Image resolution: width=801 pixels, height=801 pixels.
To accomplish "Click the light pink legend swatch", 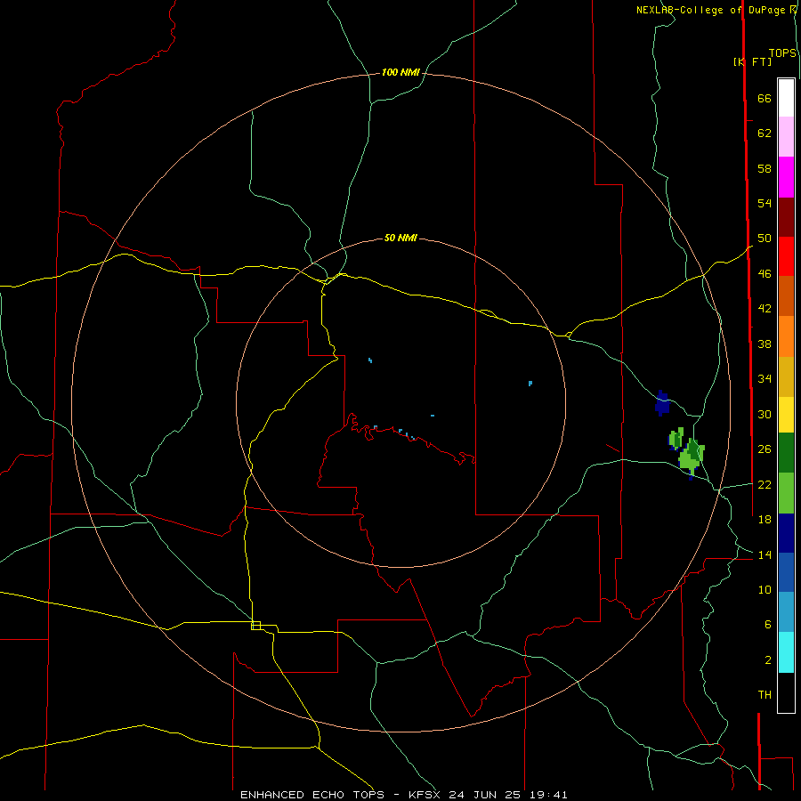I will [786, 137].
